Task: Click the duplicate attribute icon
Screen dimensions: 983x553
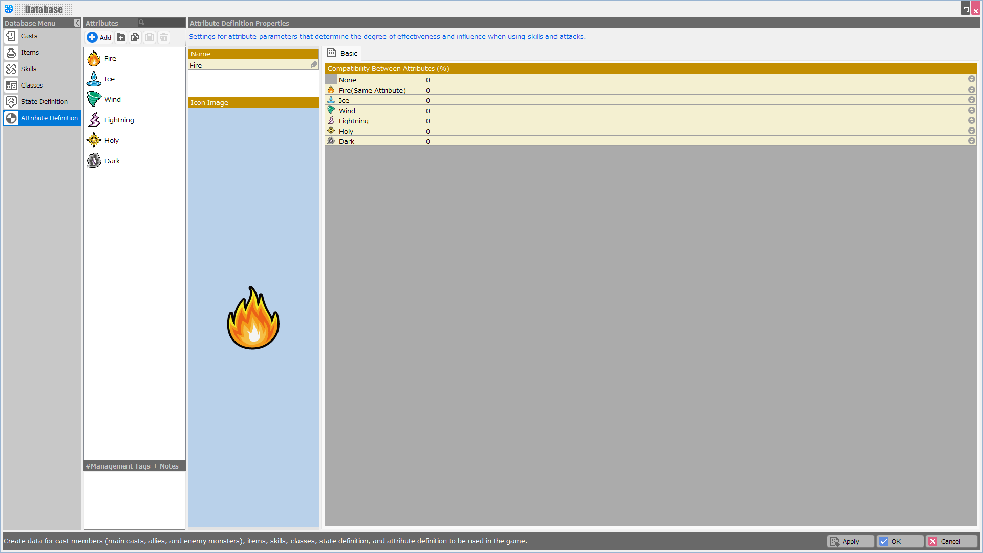Action: (135, 37)
